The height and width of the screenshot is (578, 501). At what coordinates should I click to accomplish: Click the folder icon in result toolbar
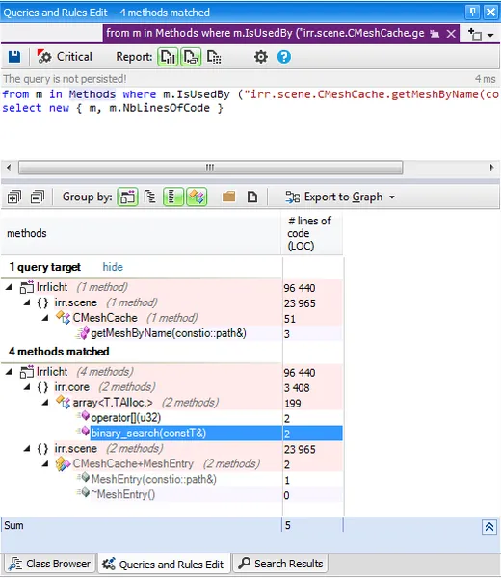(229, 197)
